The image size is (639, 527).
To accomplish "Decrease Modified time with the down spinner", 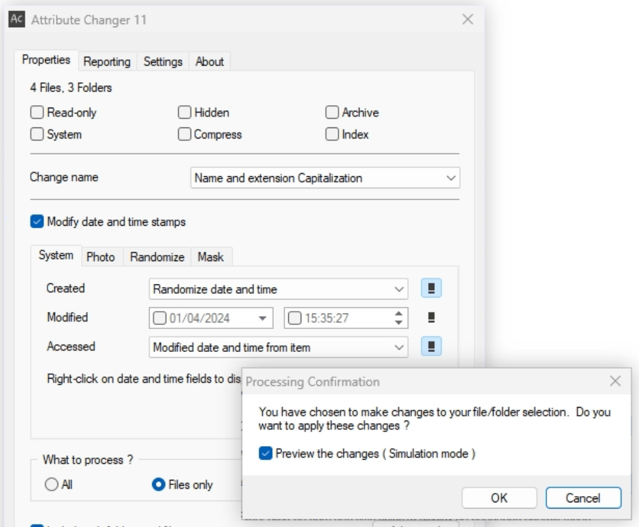I will (399, 322).
